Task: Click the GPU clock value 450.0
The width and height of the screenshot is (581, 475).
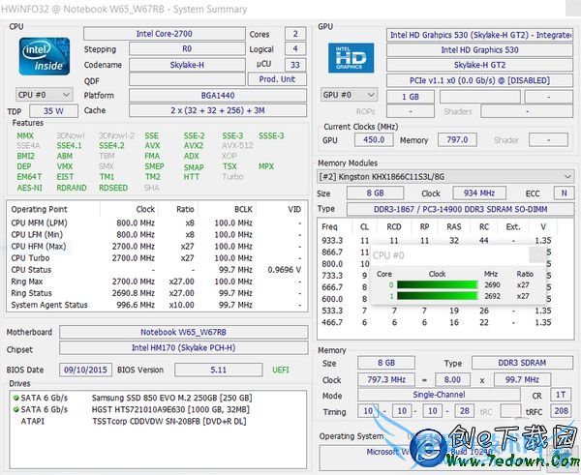Action: pyautogui.click(x=374, y=140)
